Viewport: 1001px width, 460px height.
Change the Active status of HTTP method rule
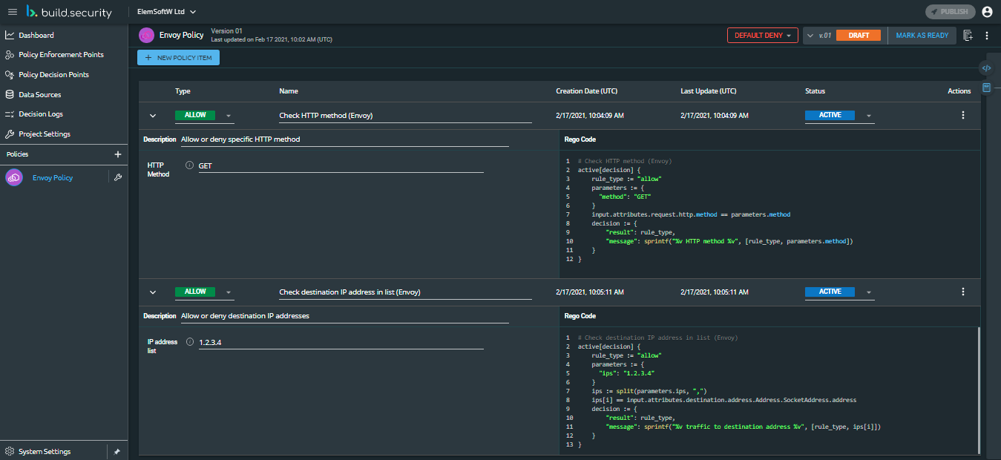(839, 116)
